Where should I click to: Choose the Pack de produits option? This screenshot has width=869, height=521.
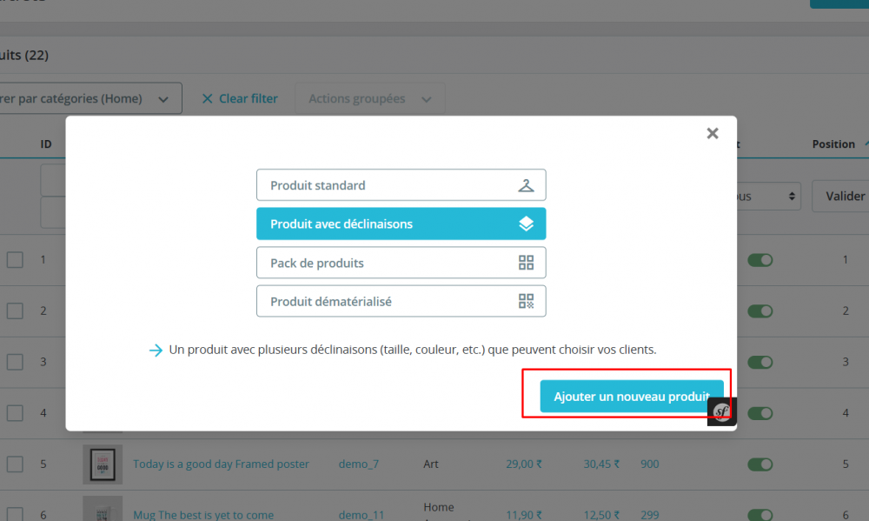401,263
